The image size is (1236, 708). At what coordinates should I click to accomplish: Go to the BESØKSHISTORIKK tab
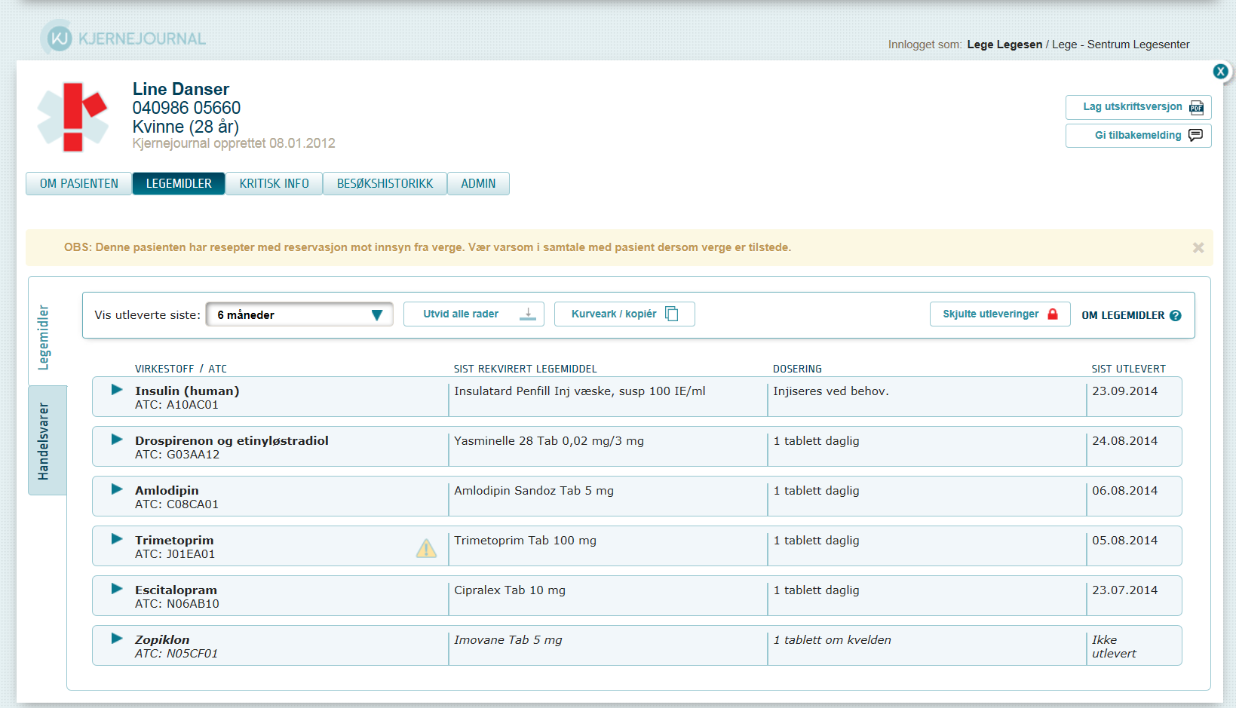pyautogui.click(x=385, y=184)
